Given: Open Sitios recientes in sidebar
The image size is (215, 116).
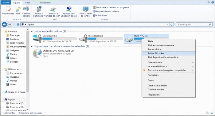Looking at the screenshot, I should coord(15,43).
